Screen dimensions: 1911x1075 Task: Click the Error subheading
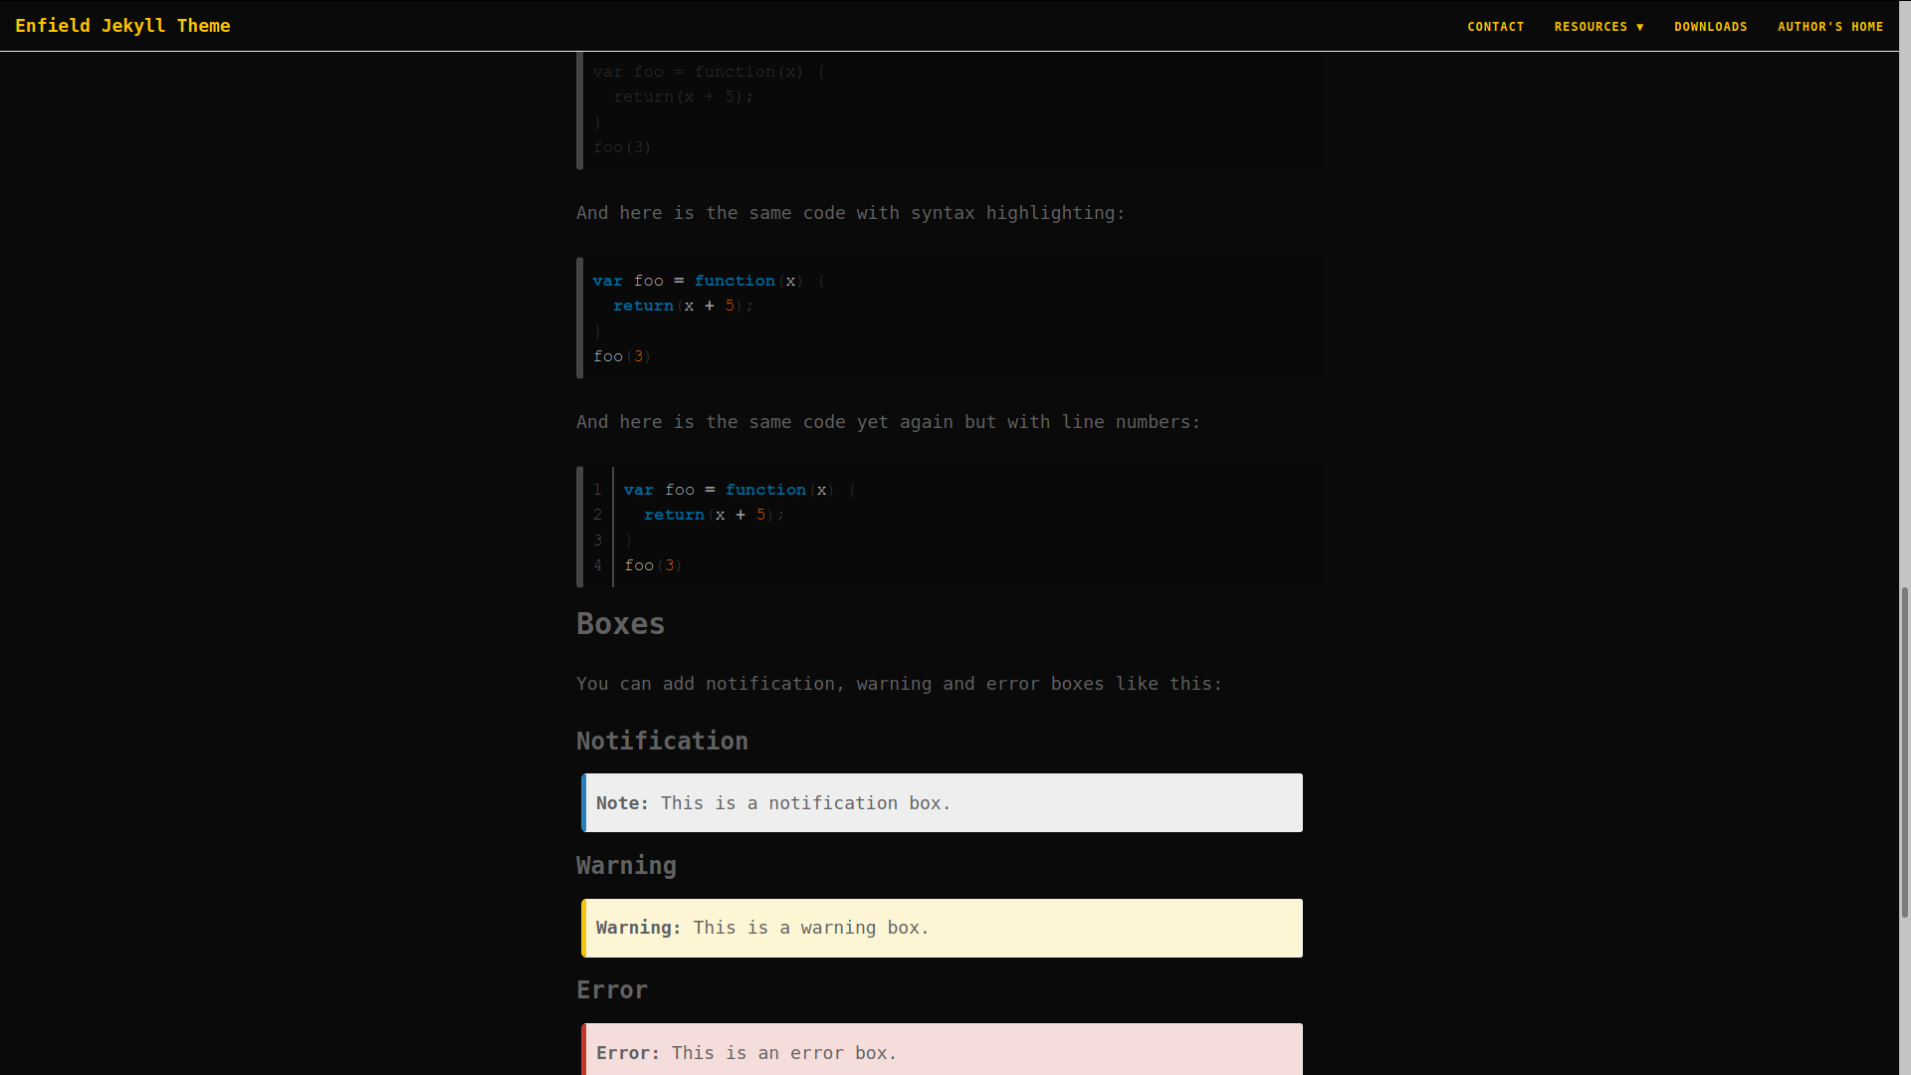click(x=611, y=990)
